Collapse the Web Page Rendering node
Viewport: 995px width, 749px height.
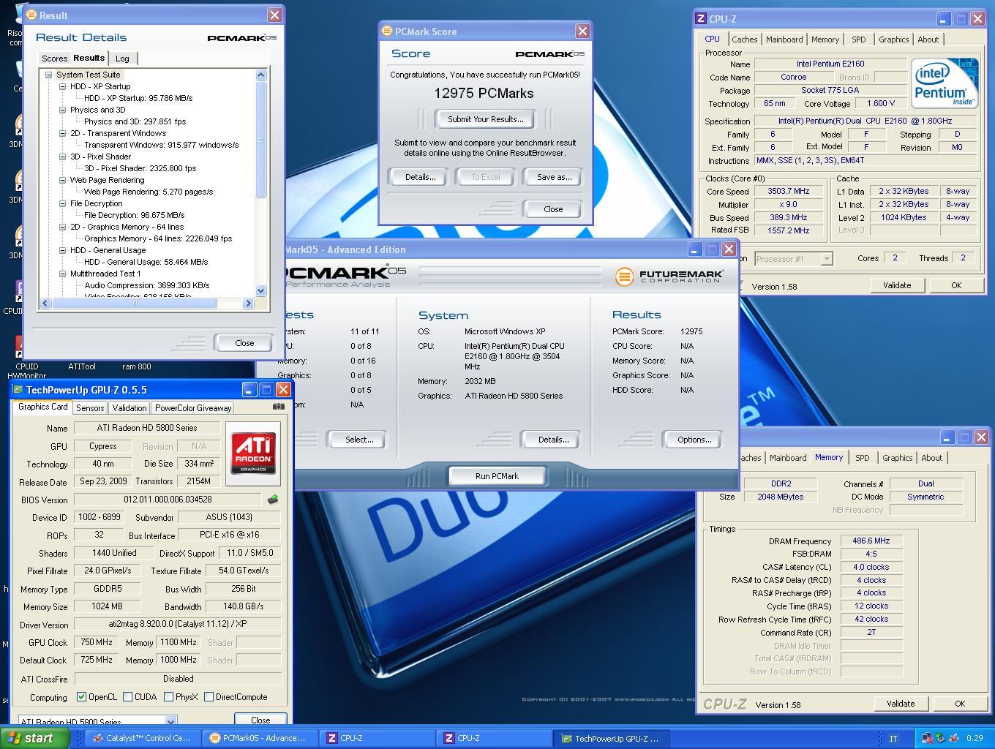(x=62, y=180)
